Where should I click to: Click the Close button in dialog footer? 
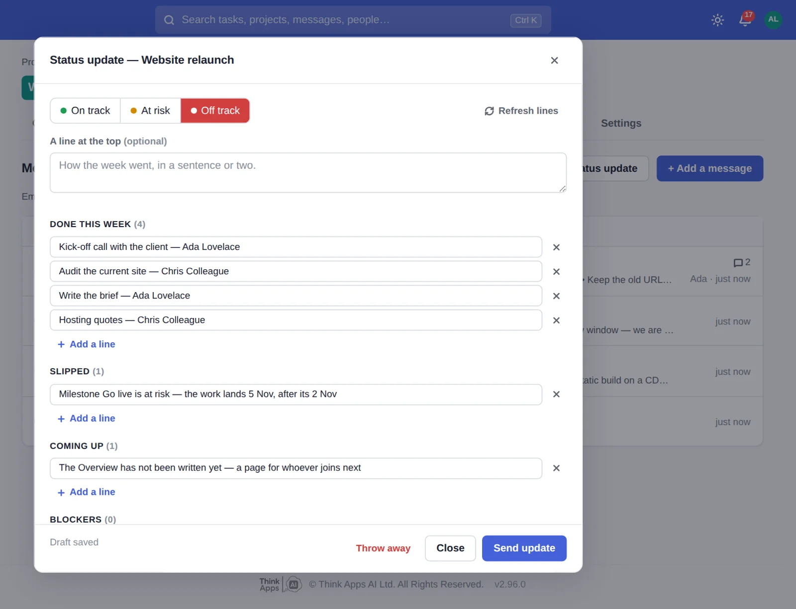point(450,548)
